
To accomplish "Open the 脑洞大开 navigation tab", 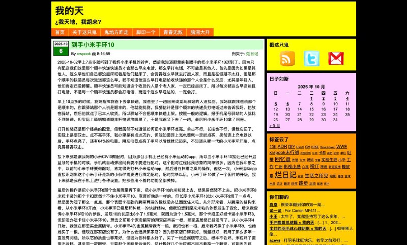I will [200, 32].
